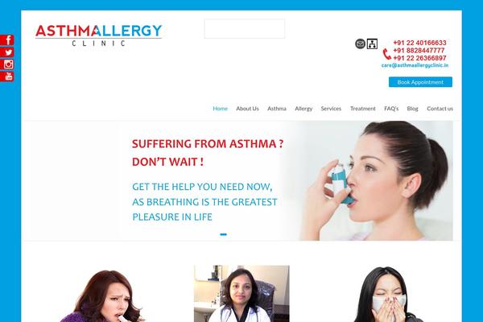Click the sitemap icon
The height and width of the screenshot is (322, 483).
tap(372, 43)
